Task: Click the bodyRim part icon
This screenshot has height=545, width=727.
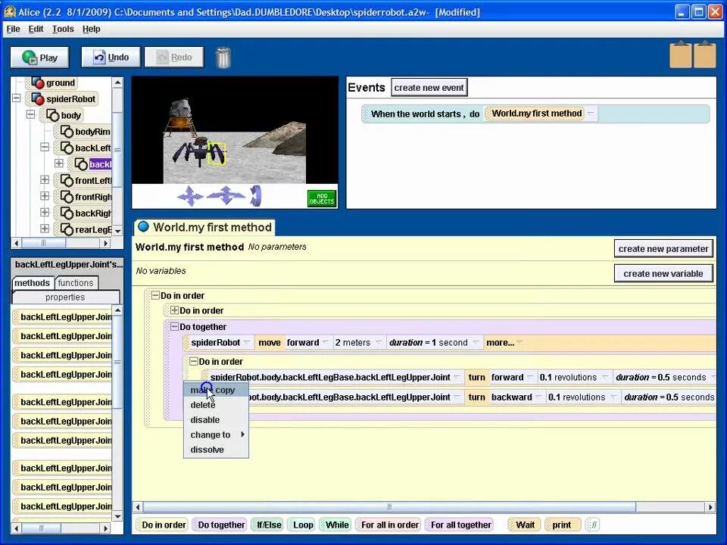Action: point(67,132)
